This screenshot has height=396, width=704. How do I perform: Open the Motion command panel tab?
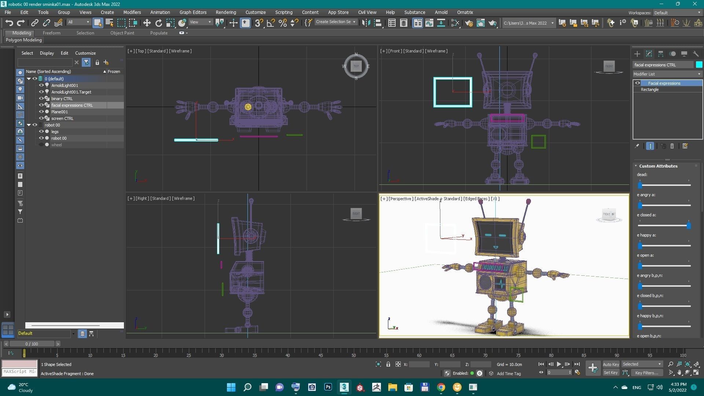pyautogui.click(x=672, y=54)
